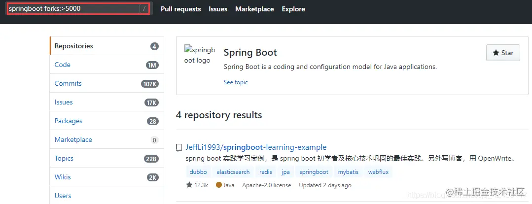
Task: Open the Spring Boot topic title
Action: click(250, 53)
